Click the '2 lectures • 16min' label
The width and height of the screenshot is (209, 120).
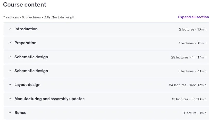193,29
